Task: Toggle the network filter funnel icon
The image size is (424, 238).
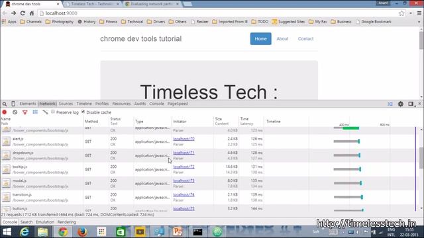Action: click(x=25, y=112)
